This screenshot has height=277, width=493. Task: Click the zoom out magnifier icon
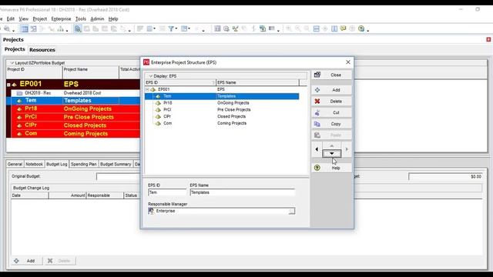298,29
